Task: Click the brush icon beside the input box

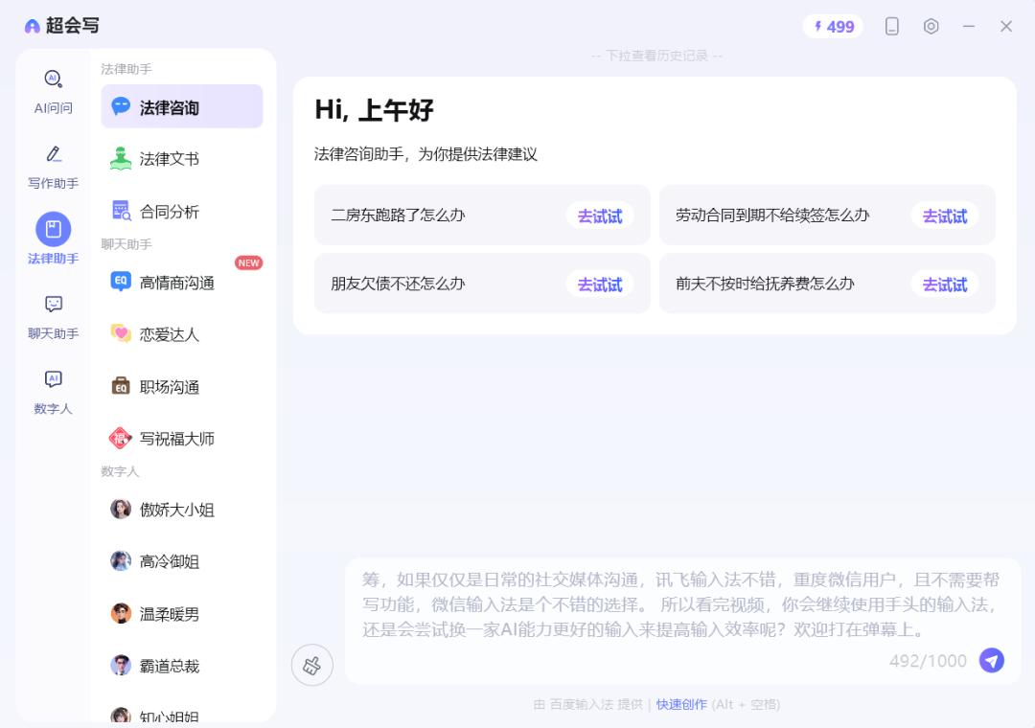Action: (x=311, y=664)
